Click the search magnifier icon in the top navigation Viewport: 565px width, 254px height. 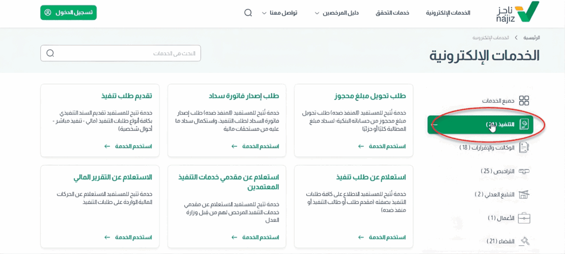click(x=248, y=13)
